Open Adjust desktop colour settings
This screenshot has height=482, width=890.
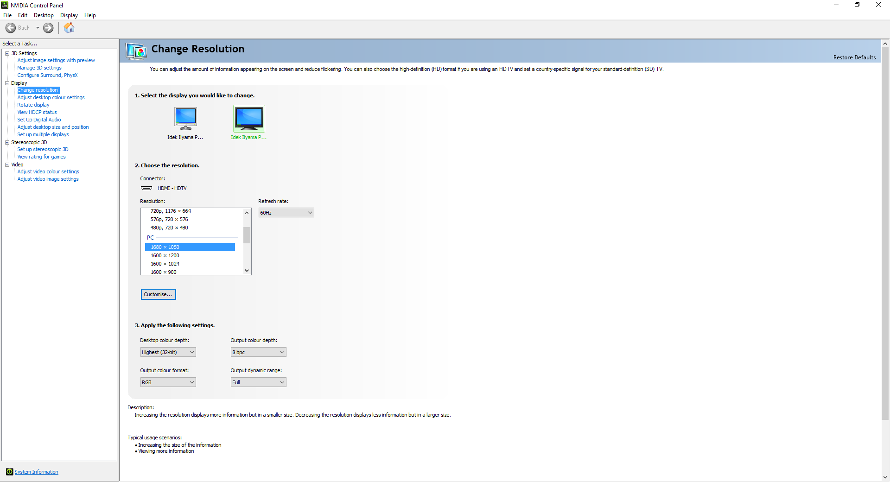pyautogui.click(x=51, y=97)
